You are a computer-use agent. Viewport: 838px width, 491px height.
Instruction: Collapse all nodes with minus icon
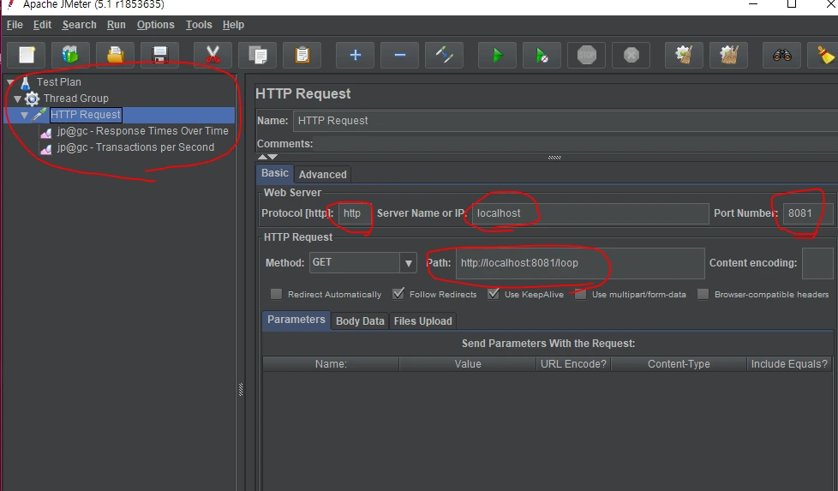(x=400, y=55)
